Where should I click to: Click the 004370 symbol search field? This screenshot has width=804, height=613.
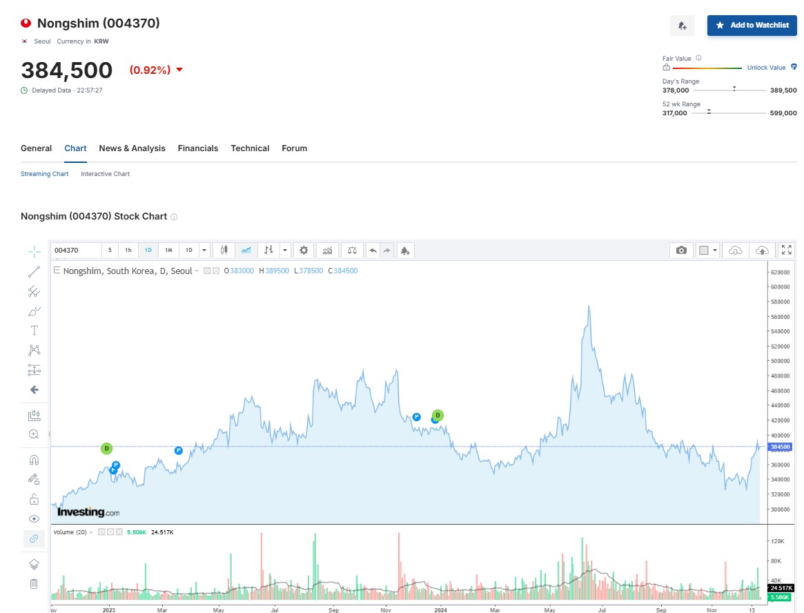tap(76, 251)
